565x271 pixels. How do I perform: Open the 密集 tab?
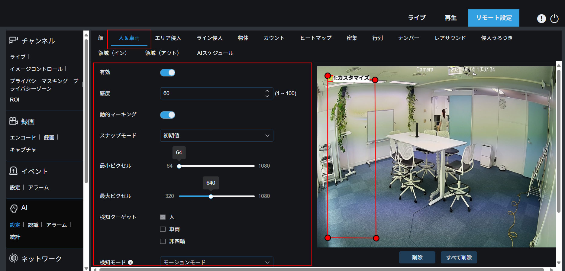352,38
